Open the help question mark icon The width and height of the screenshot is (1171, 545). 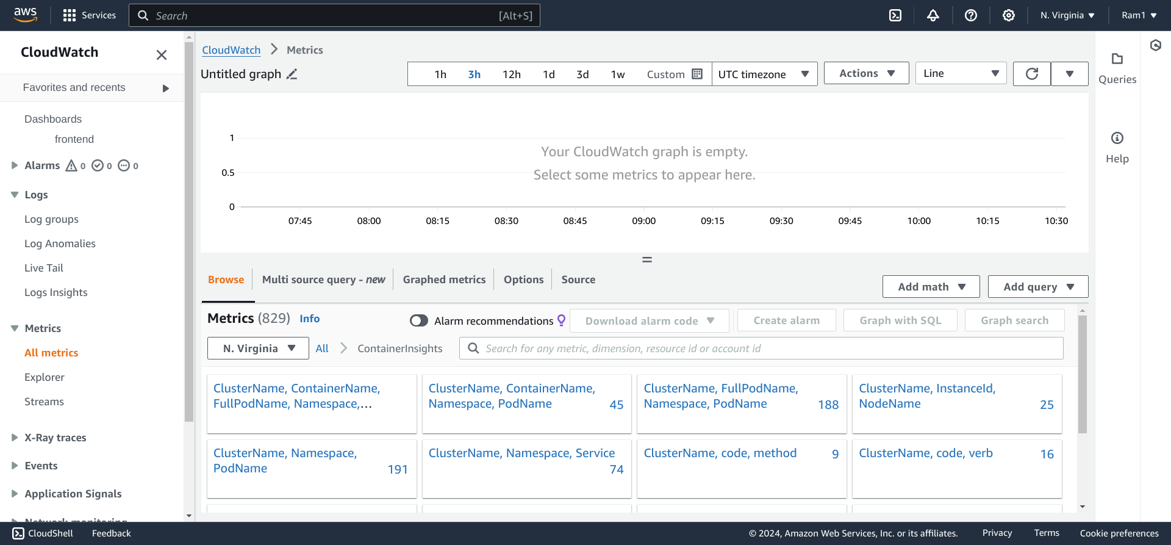[971, 15]
